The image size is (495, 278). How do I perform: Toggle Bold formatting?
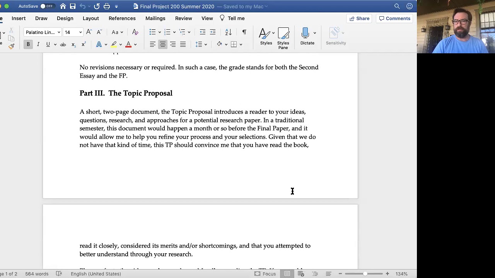coord(28,44)
